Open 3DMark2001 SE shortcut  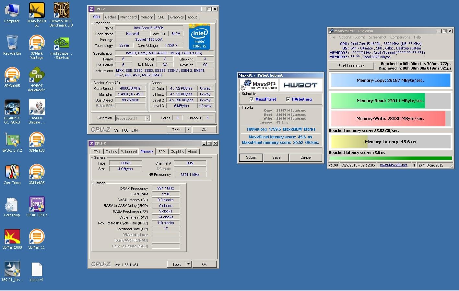coord(37,10)
